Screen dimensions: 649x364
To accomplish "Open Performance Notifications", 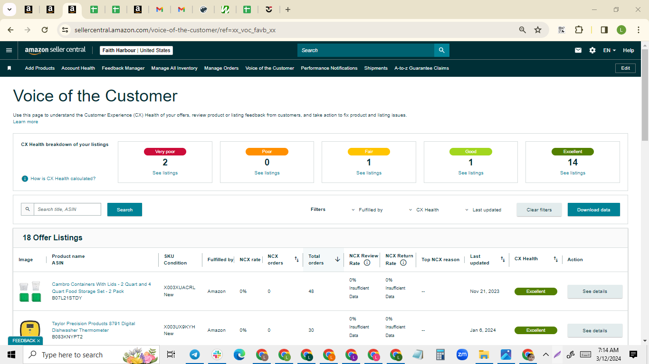I will pos(329,68).
